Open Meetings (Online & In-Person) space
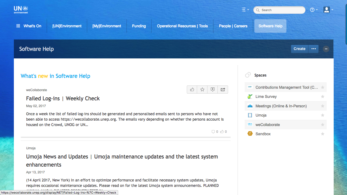 [x=281, y=106]
